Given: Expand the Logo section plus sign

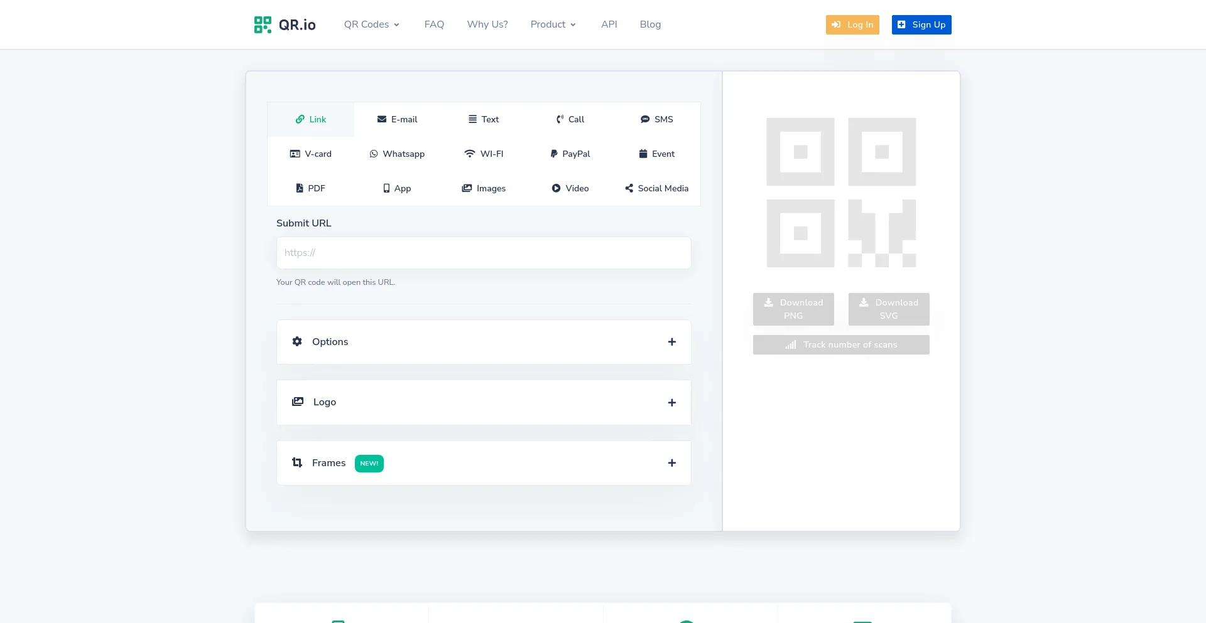Looking at the screenshot, I should pyautogui.click(x=672, y=403).
